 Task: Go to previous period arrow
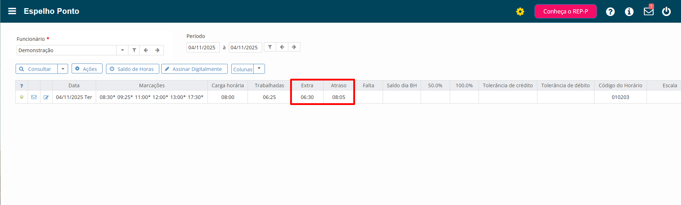coord(282,47)
